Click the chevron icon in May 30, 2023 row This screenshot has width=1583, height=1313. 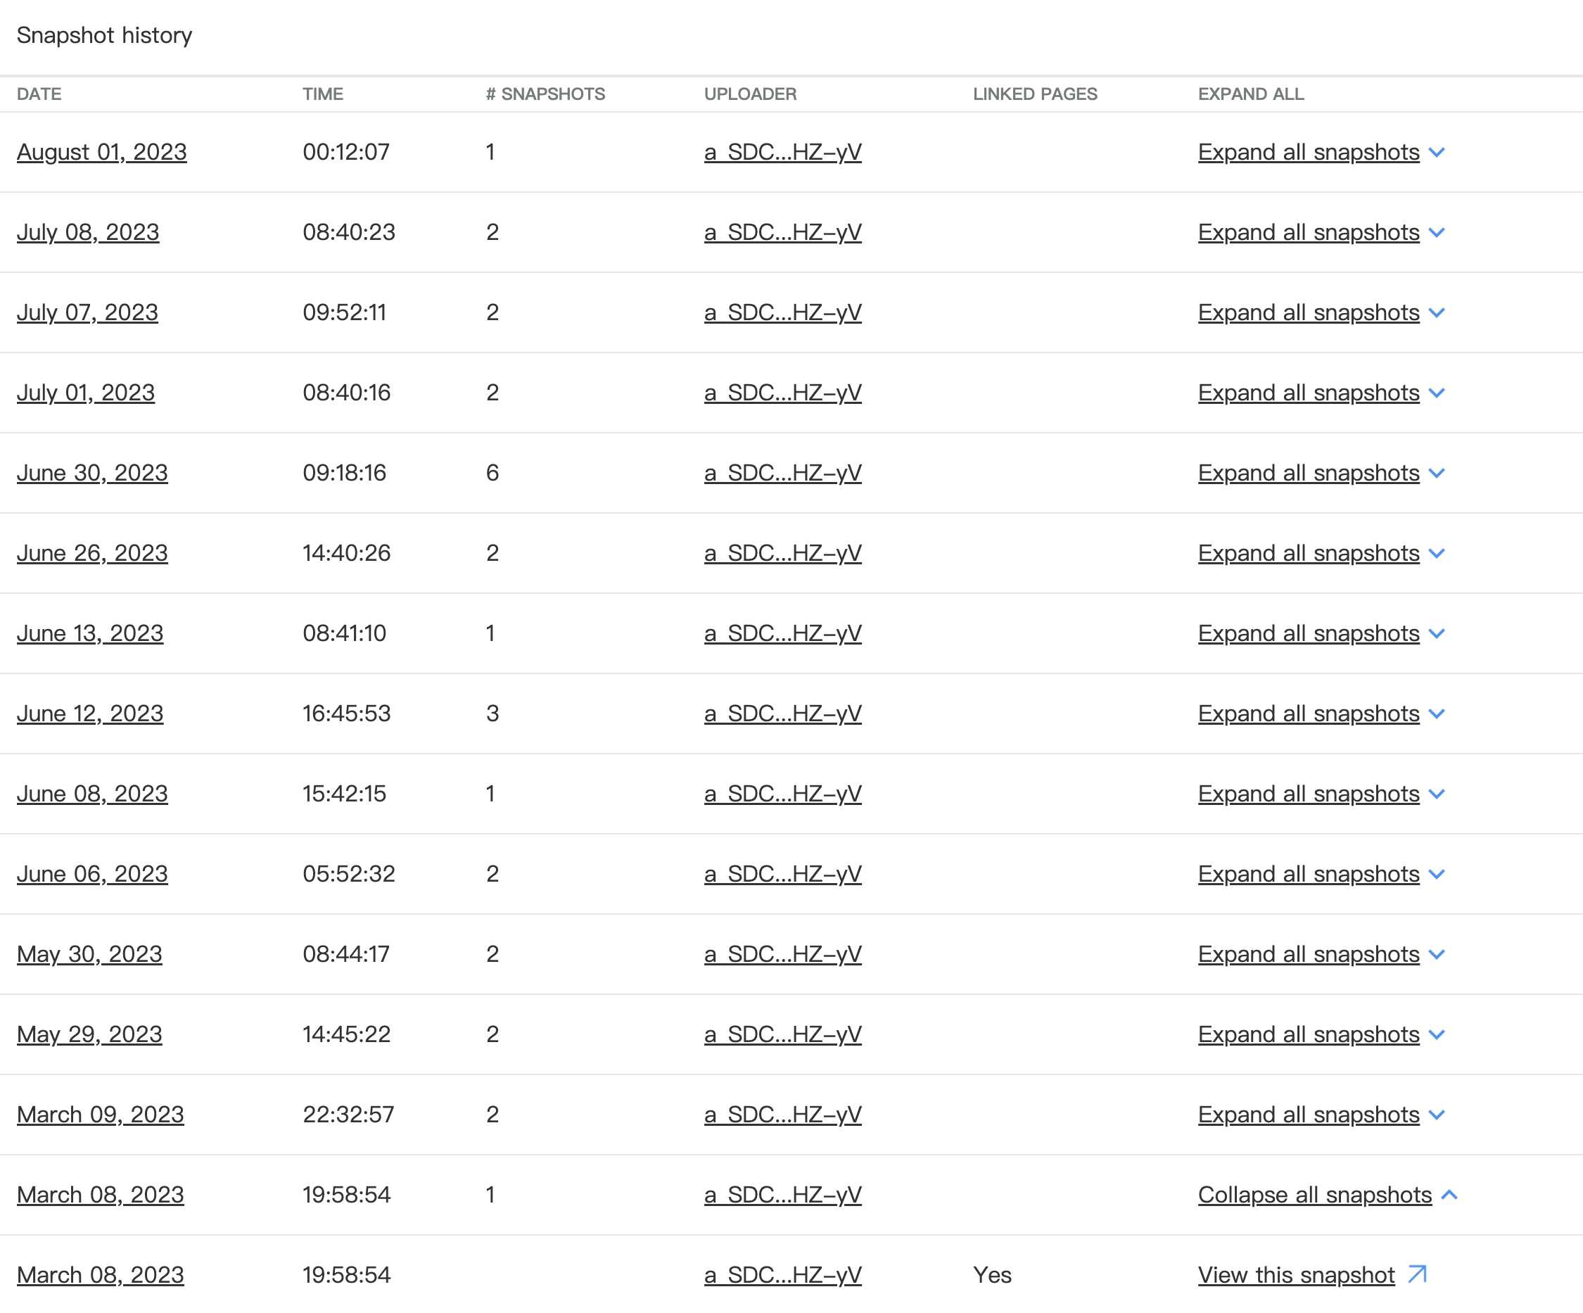1437,954
